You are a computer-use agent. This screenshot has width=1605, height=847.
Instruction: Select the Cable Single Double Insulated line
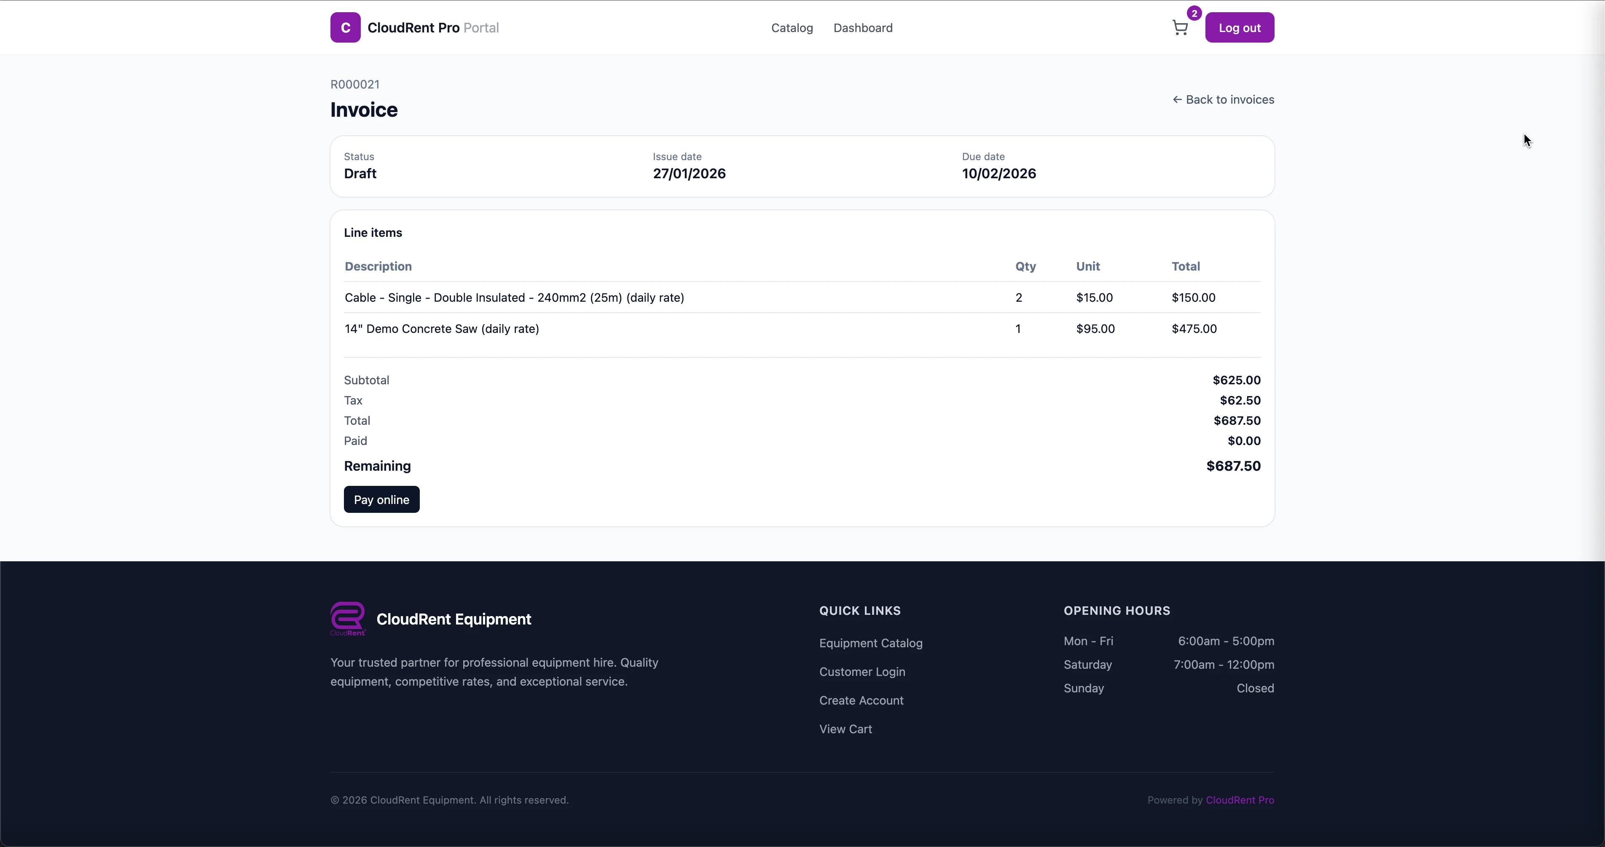(514, 298)
